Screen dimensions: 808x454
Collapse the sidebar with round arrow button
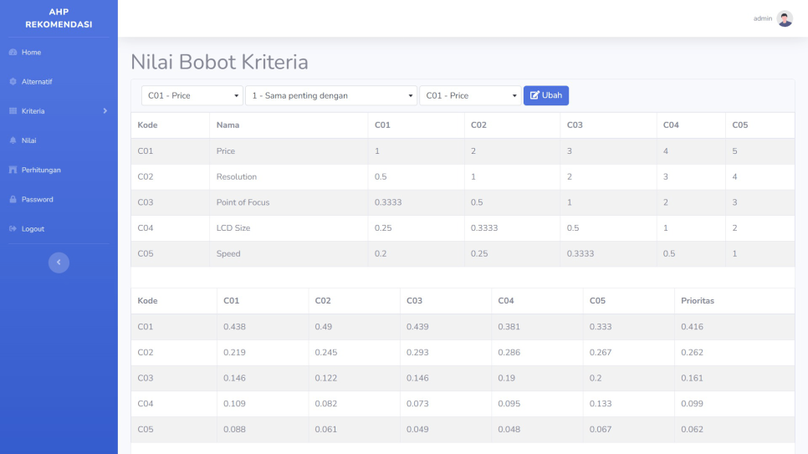pyautogui.click(x=59, y=263)
